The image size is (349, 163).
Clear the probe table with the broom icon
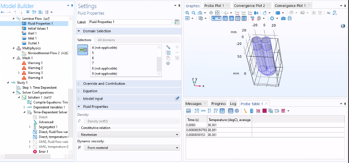(245, 110)
